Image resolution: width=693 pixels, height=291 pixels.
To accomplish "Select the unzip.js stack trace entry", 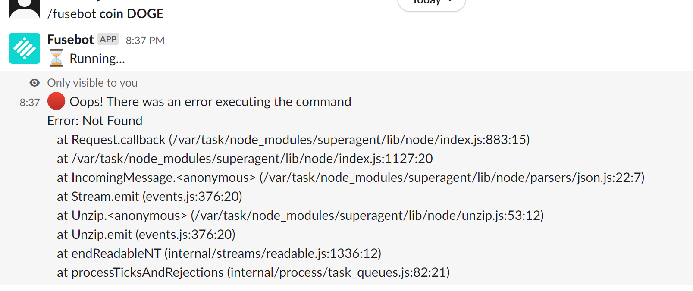I will point(301,215).
